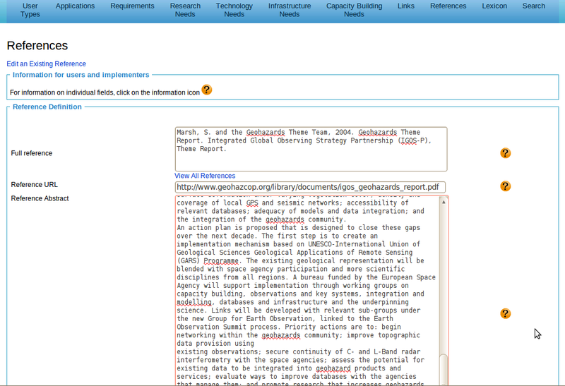Image resolution: width=565 pixels, height=386 pixels.
Task: Go to the Requirements page
Action: 132,6
